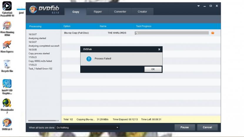Close the Process Failed dialog with X
The image size is (244, 137).
coord(159,49)
